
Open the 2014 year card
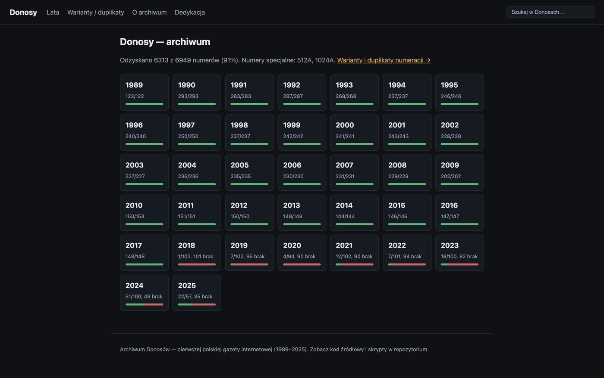point(355,213)
